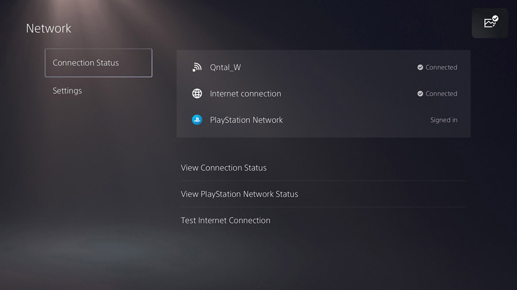Switch to the Settings tab
This screenshot has height=290, width=517.
(x=67, y=91)
